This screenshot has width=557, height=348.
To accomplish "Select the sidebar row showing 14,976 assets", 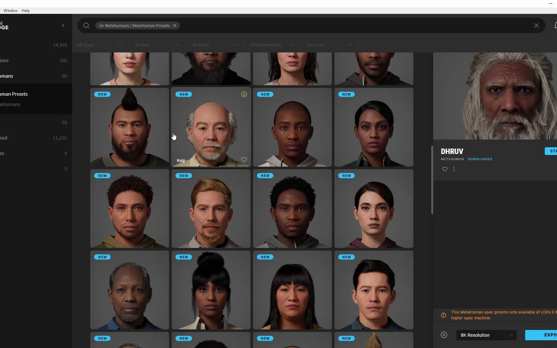I will [36, 45].
